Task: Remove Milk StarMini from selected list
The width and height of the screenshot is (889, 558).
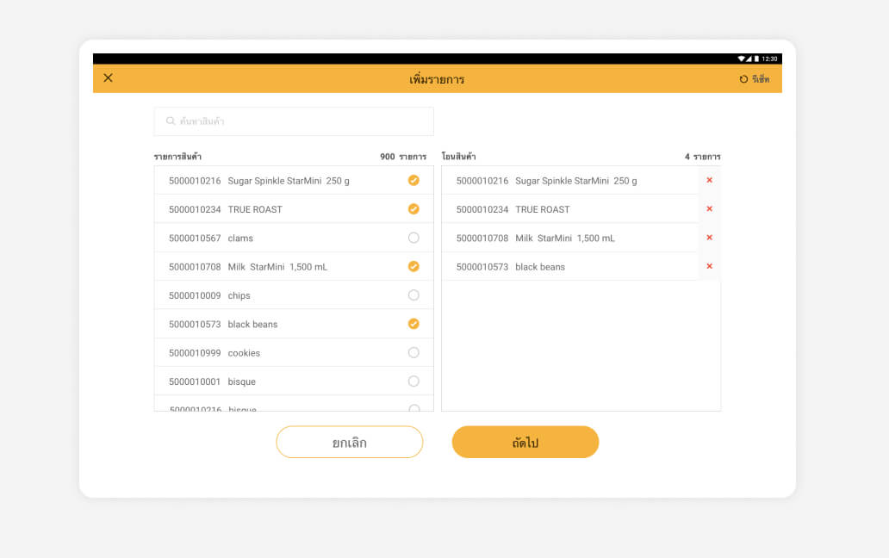Action: click(709, 238)
